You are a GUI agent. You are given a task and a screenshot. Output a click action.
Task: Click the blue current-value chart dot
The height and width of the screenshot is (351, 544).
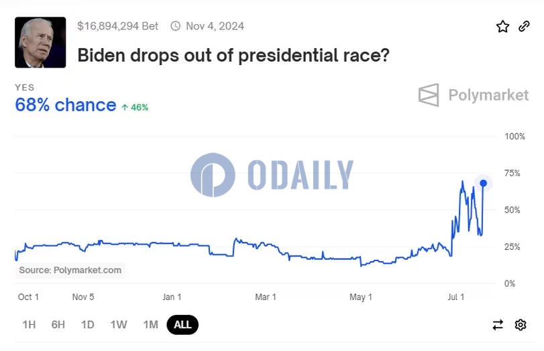click(x=483, y=183)
